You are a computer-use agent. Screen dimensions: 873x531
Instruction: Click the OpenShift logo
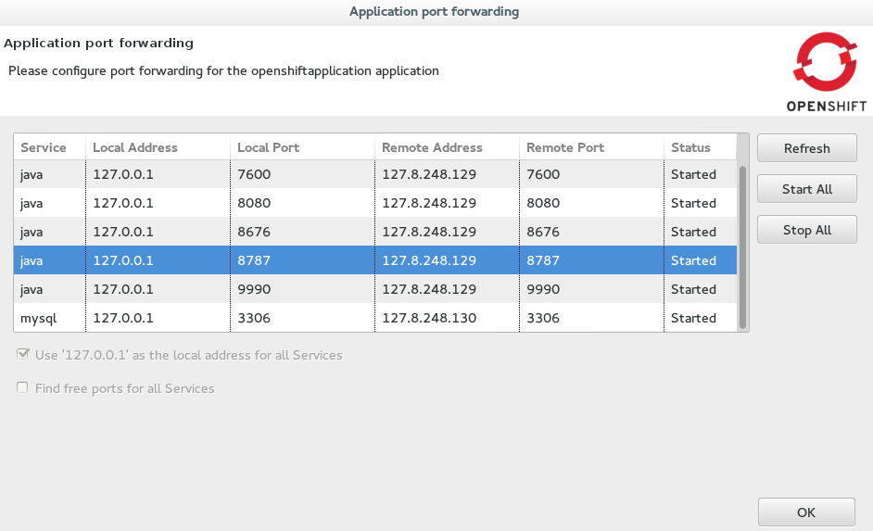coord(827,72)
